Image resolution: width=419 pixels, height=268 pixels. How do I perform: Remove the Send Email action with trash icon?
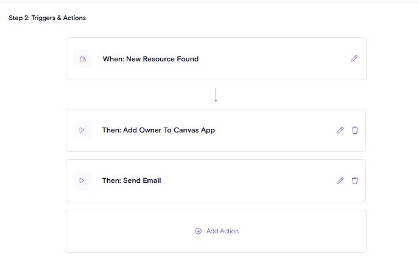click(x=355, y=180)
